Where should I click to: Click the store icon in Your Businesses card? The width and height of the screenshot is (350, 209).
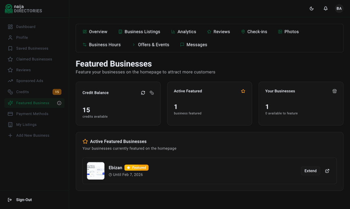pyautogui.click(x=335, y=91)
